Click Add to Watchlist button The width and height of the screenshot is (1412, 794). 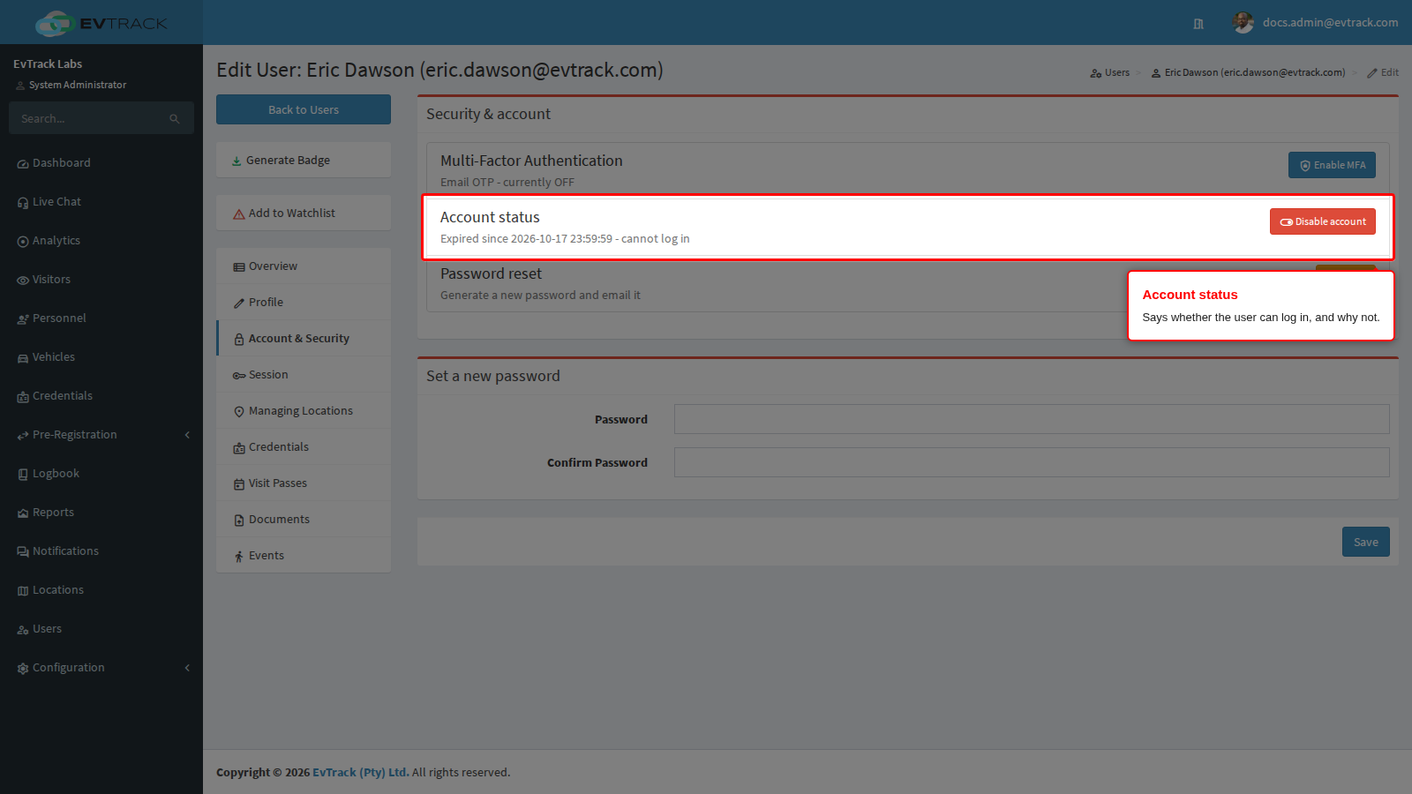[x=304, y=213]
